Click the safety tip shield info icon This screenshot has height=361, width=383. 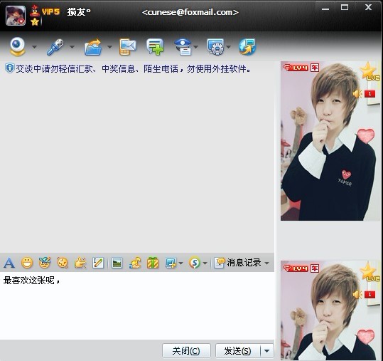pos(9,68)
